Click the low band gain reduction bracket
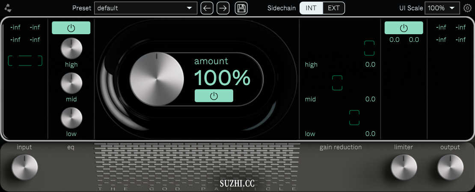The image size is (475, 192). tap(354, 118)
